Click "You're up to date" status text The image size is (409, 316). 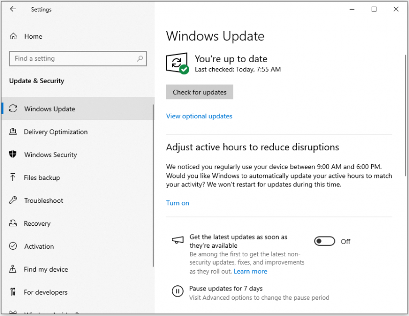click(231, 59)
